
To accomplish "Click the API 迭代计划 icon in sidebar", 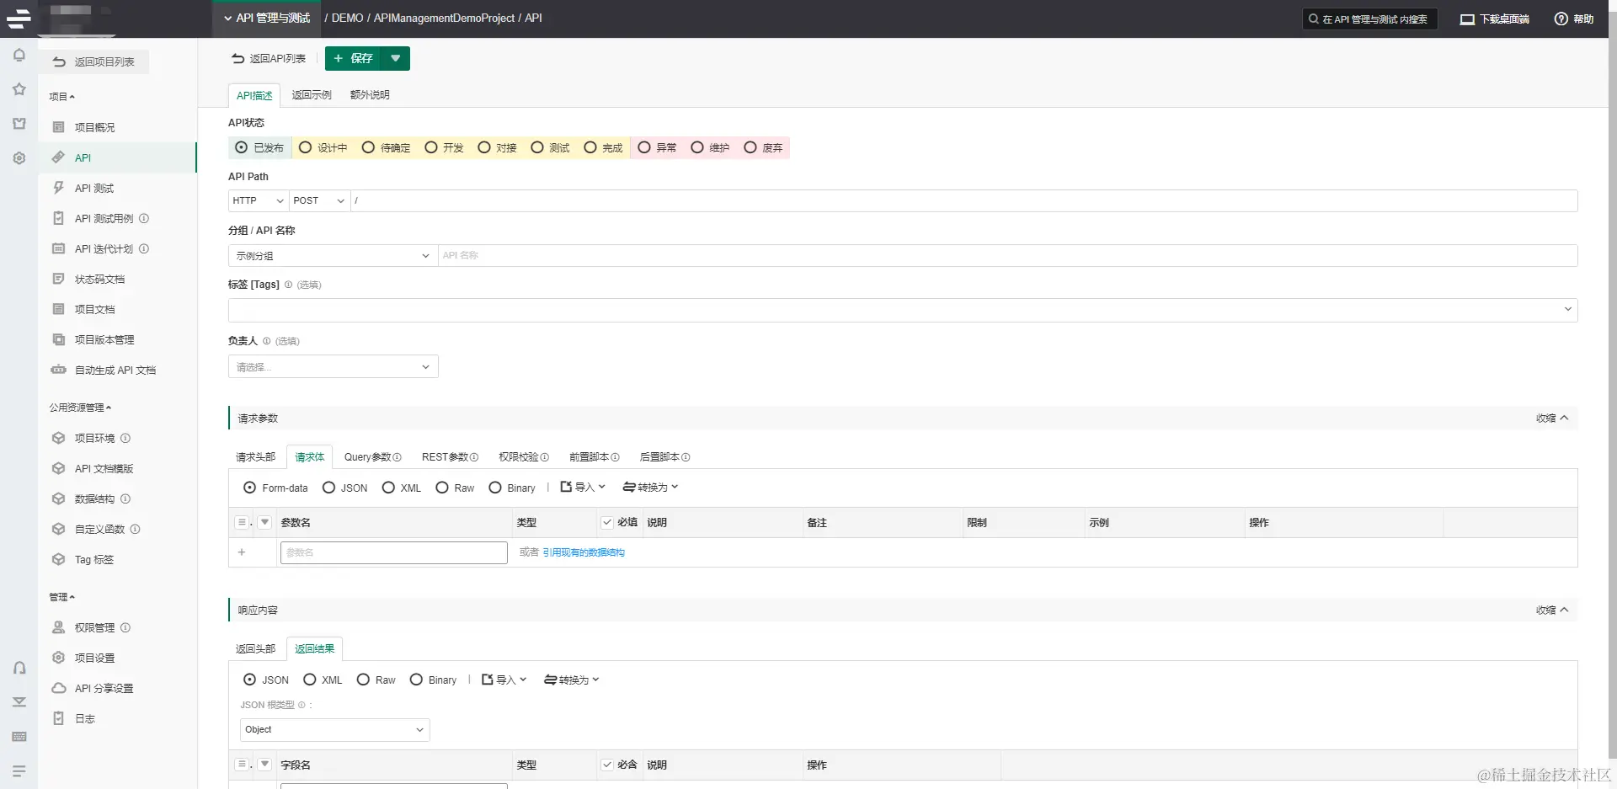I will coord(58,248).
